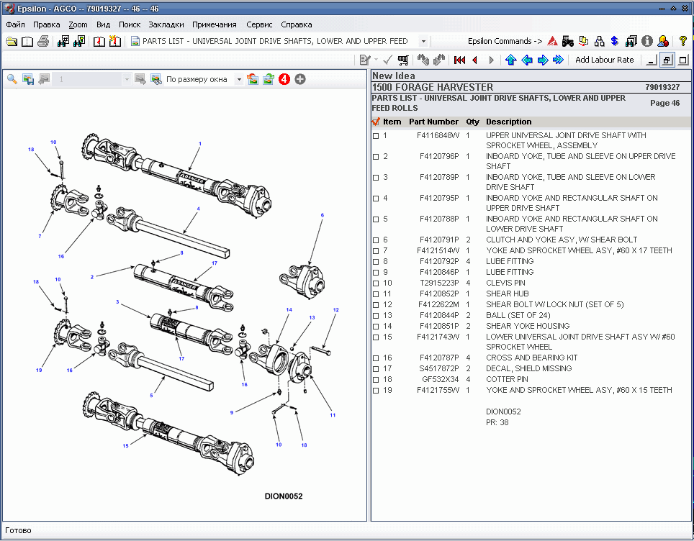This screenshot has height=541, width=694.
Task: Open program information via the info icon
Action: 646,41
